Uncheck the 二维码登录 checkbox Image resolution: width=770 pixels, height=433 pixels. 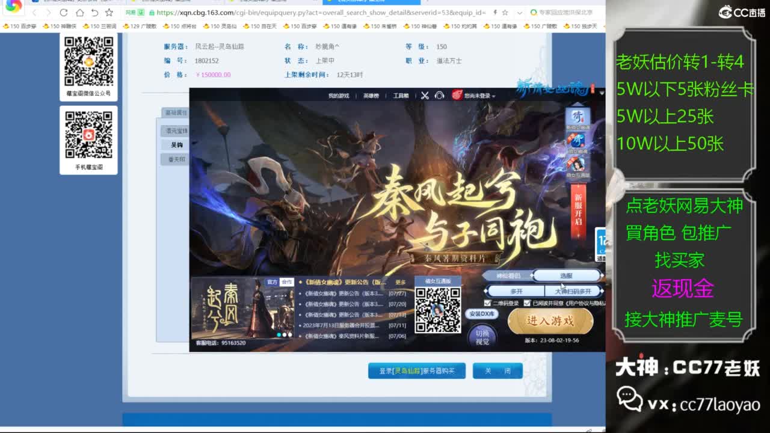click(x=487, y=302)
